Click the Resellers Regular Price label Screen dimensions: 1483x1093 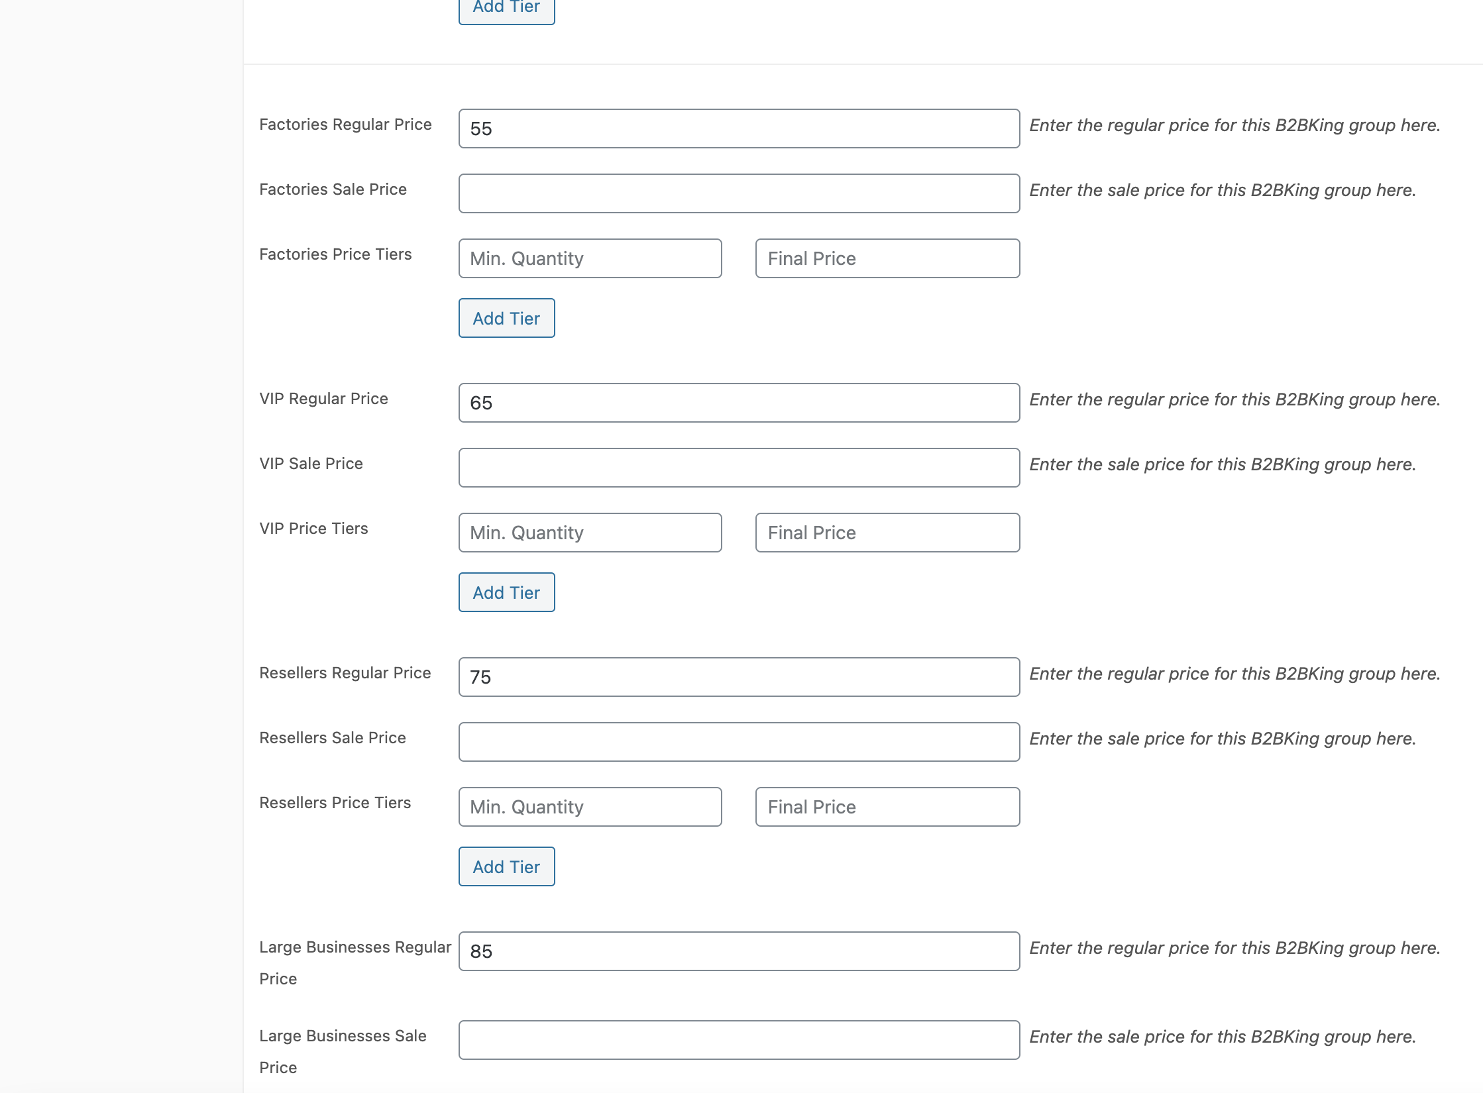coord(345,673)
